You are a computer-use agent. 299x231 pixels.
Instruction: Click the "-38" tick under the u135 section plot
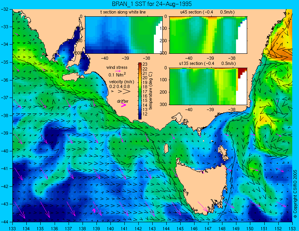pyautogui.click(x=232, y=110)
